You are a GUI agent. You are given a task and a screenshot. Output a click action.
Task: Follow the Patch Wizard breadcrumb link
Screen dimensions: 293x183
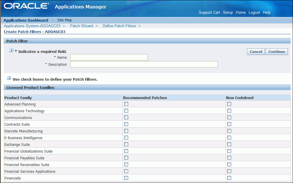(x=81, y=26)
